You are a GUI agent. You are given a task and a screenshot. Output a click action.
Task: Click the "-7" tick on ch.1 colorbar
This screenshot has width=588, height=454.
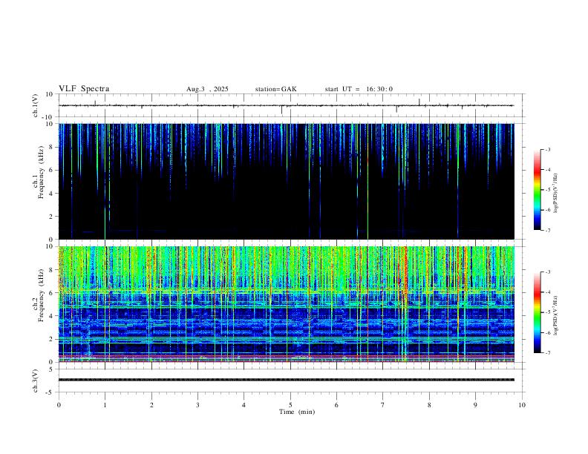point(547,230)
